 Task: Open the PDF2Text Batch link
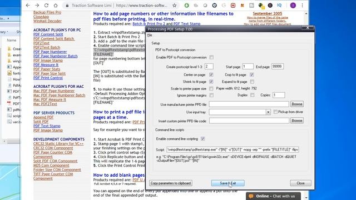pos(47,47)
